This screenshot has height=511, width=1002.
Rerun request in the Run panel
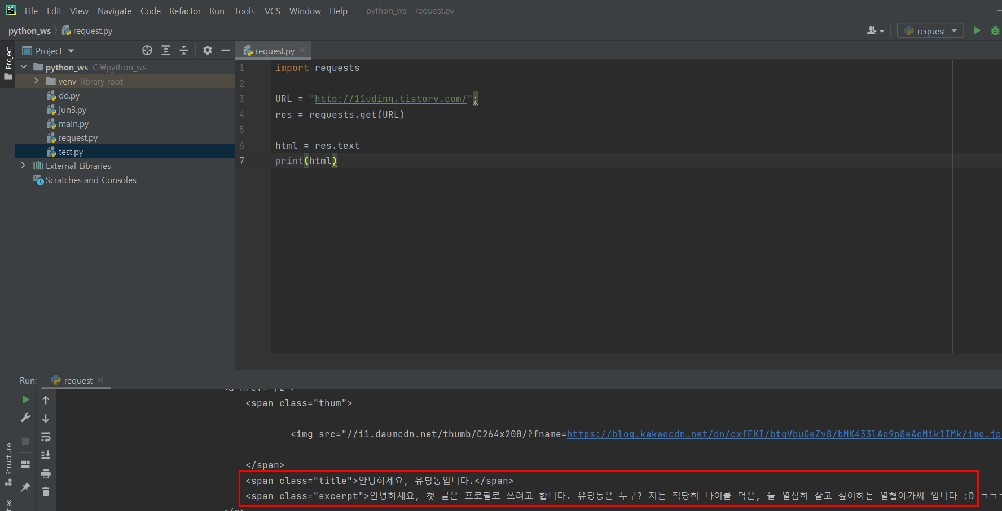(25, 399)
